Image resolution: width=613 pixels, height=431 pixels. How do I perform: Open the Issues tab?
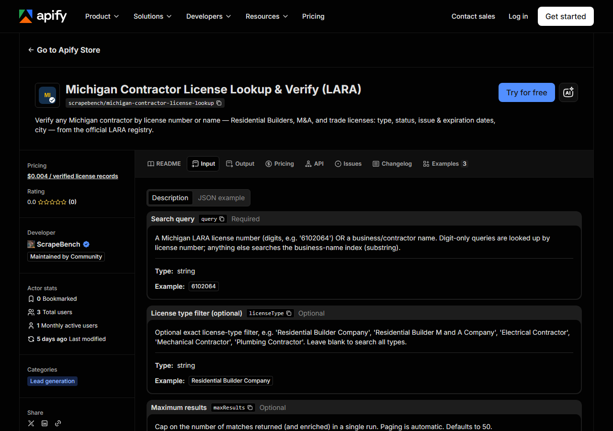pyautogui.click(x=348, y=164)
